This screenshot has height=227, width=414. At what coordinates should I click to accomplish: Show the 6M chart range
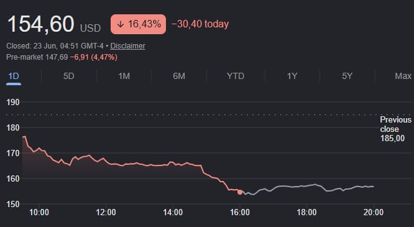179,76
